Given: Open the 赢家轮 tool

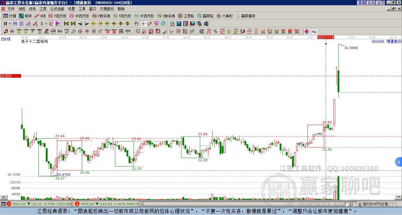Looking at the screenshot, I should (x=205, y=16).
